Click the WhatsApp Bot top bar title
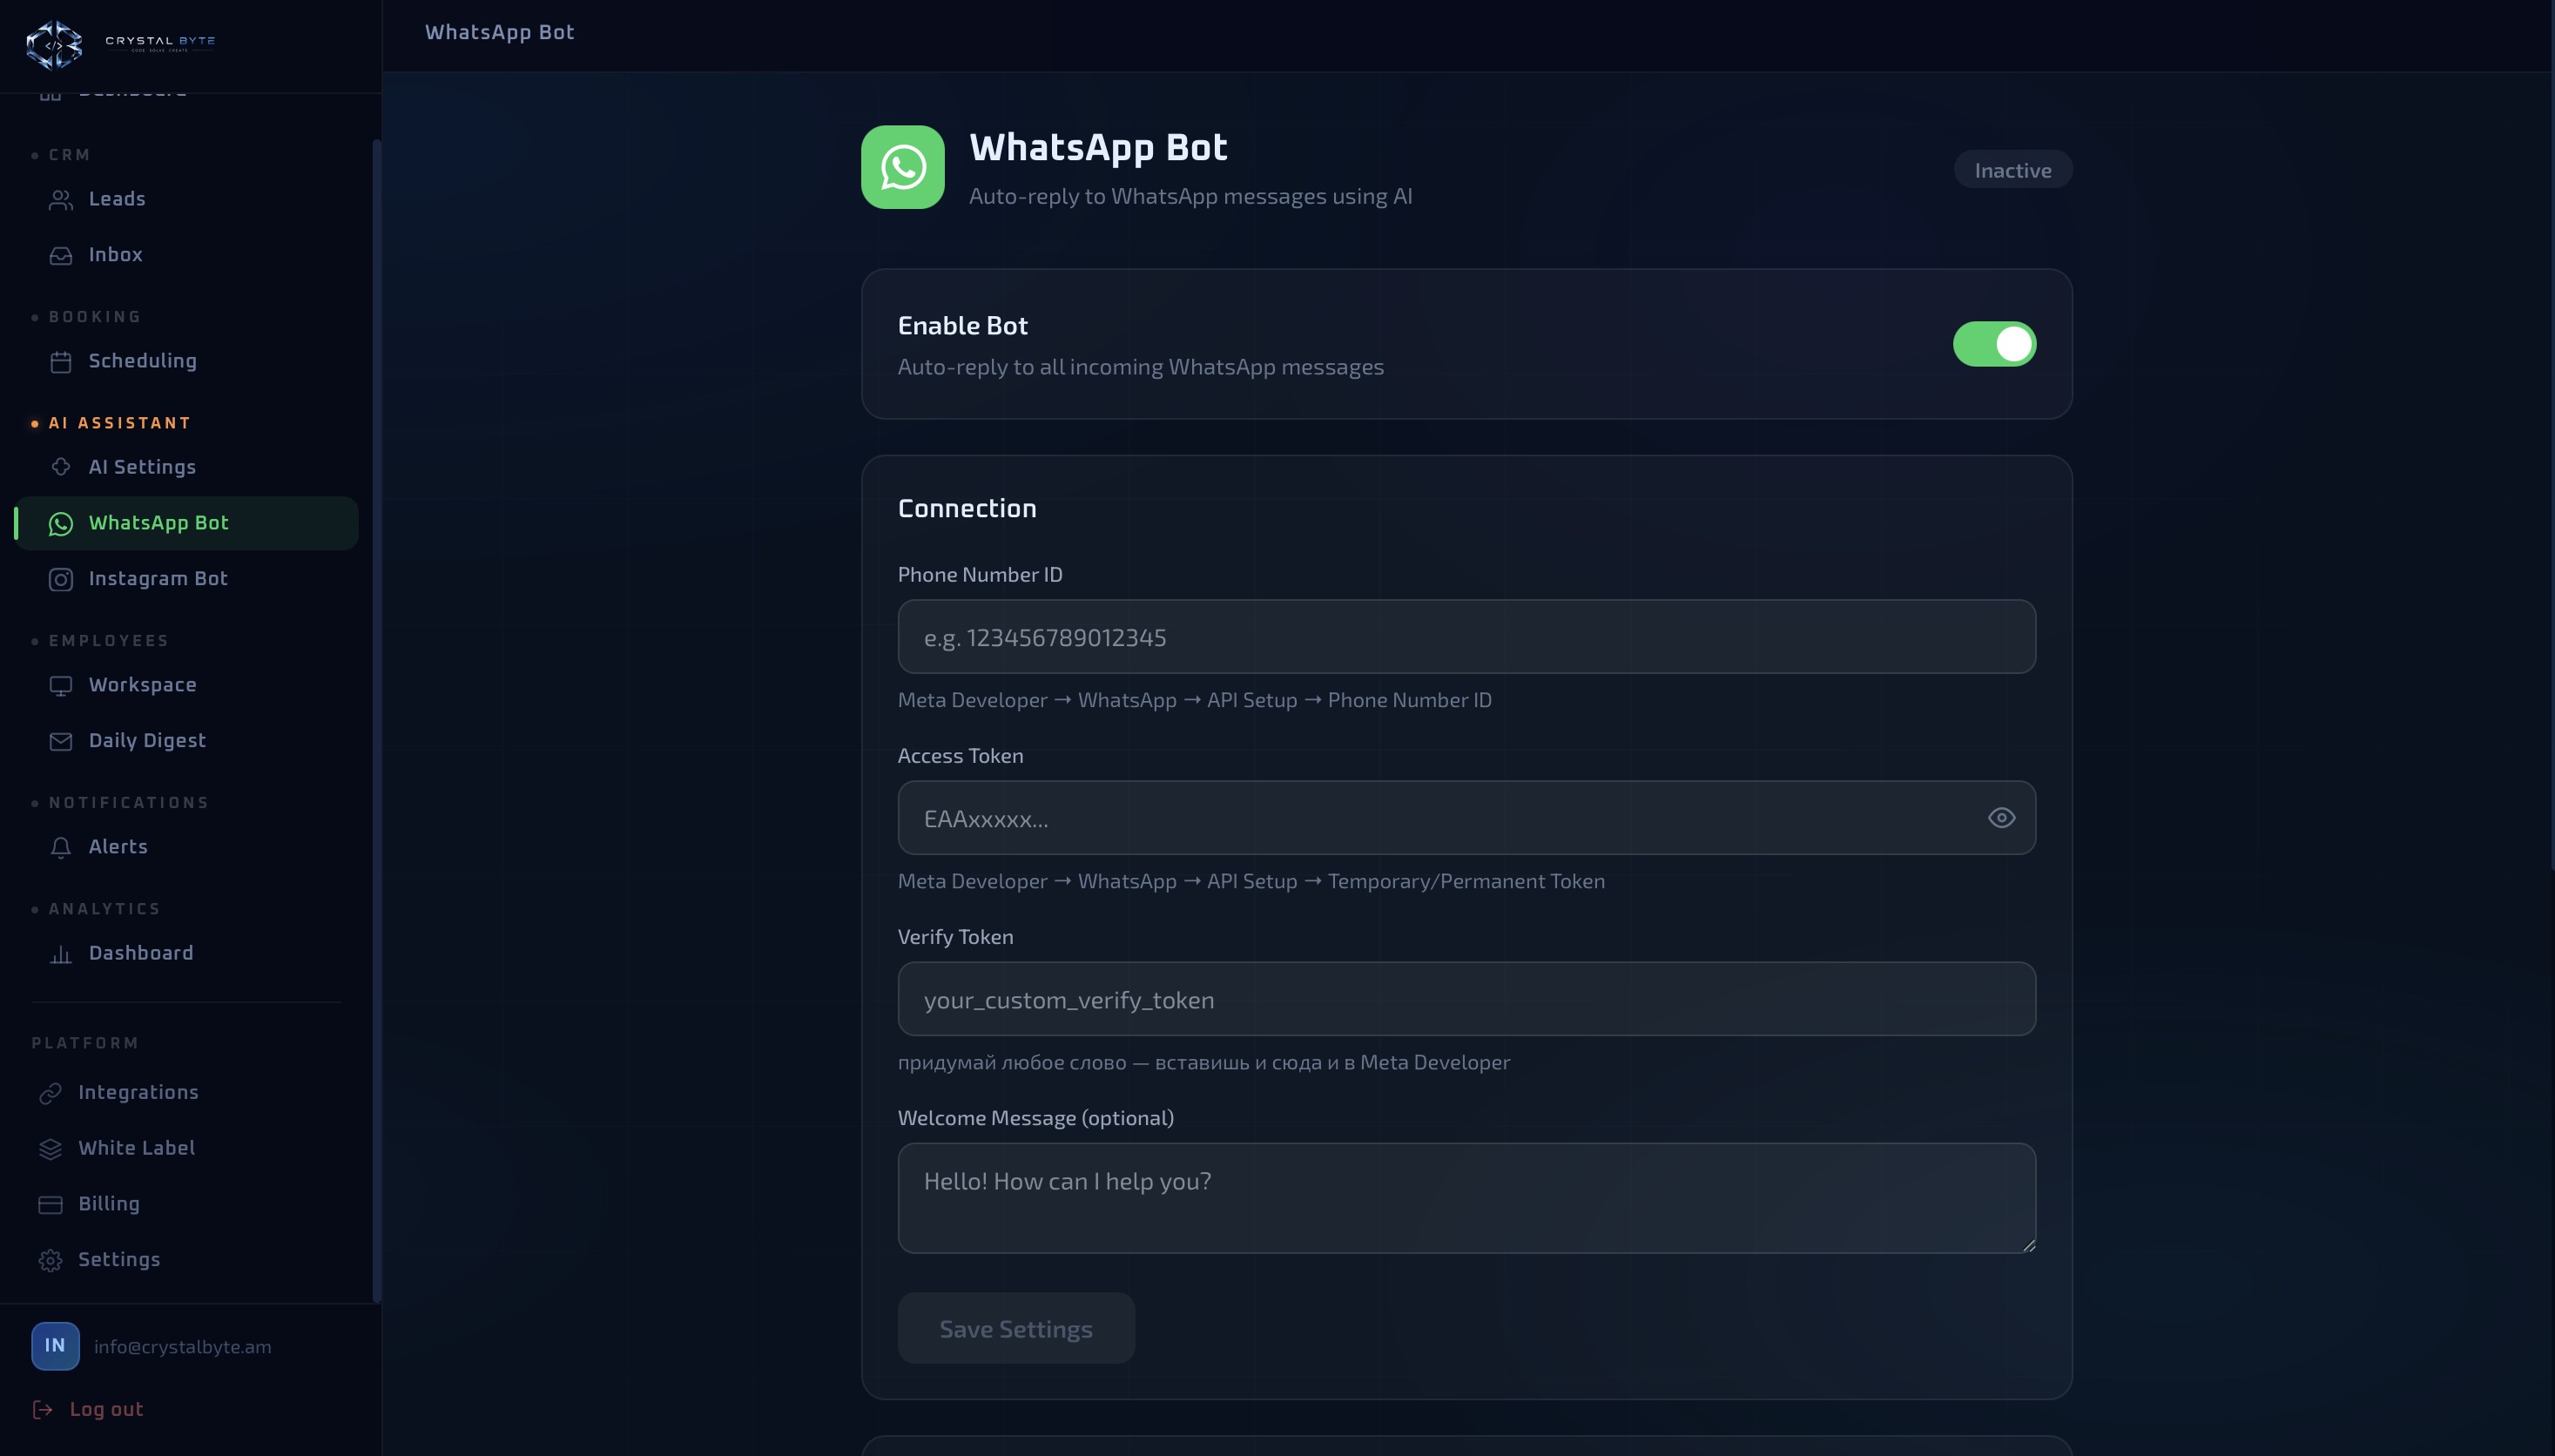 click(499, 32)
